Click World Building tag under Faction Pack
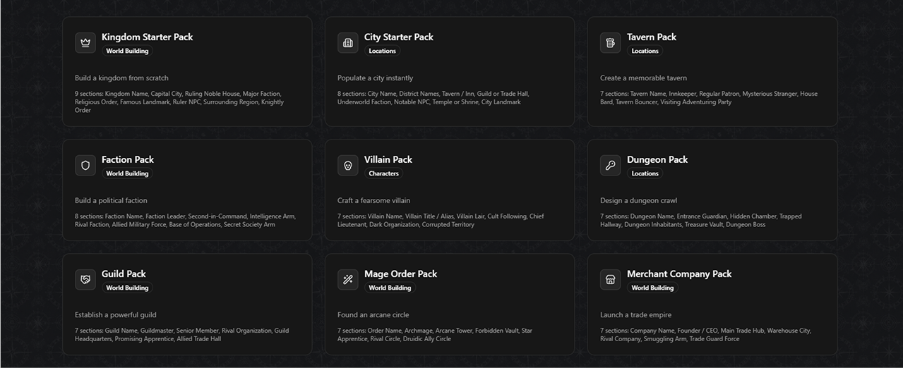Viewport: 903px width, 368px height. pos(127,173)
